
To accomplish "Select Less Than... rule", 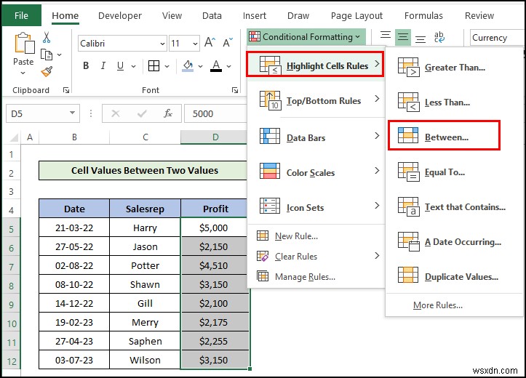I will (454, 102).
